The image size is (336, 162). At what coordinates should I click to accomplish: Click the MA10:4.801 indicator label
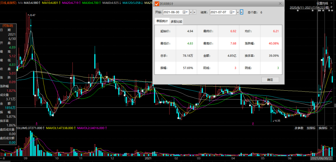click(51, 3)
